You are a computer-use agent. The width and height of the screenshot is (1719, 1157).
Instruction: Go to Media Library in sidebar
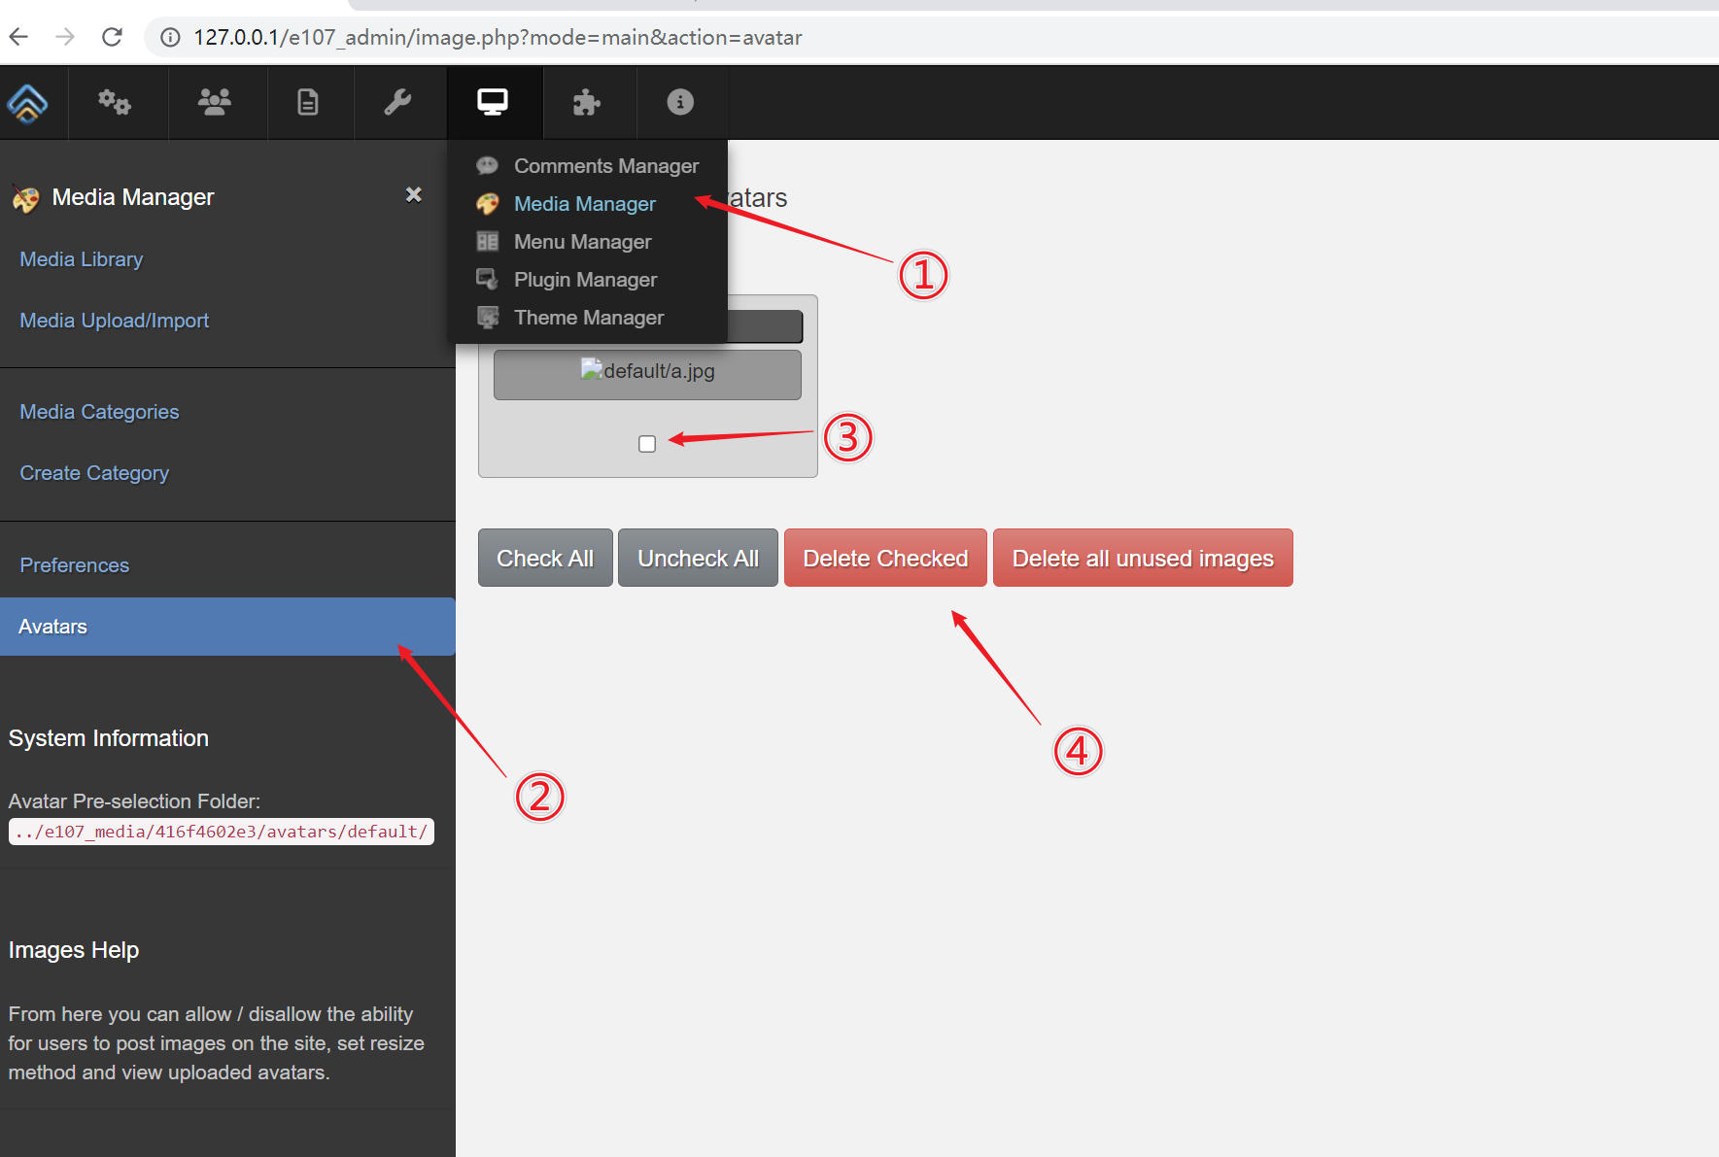[82, 259]
